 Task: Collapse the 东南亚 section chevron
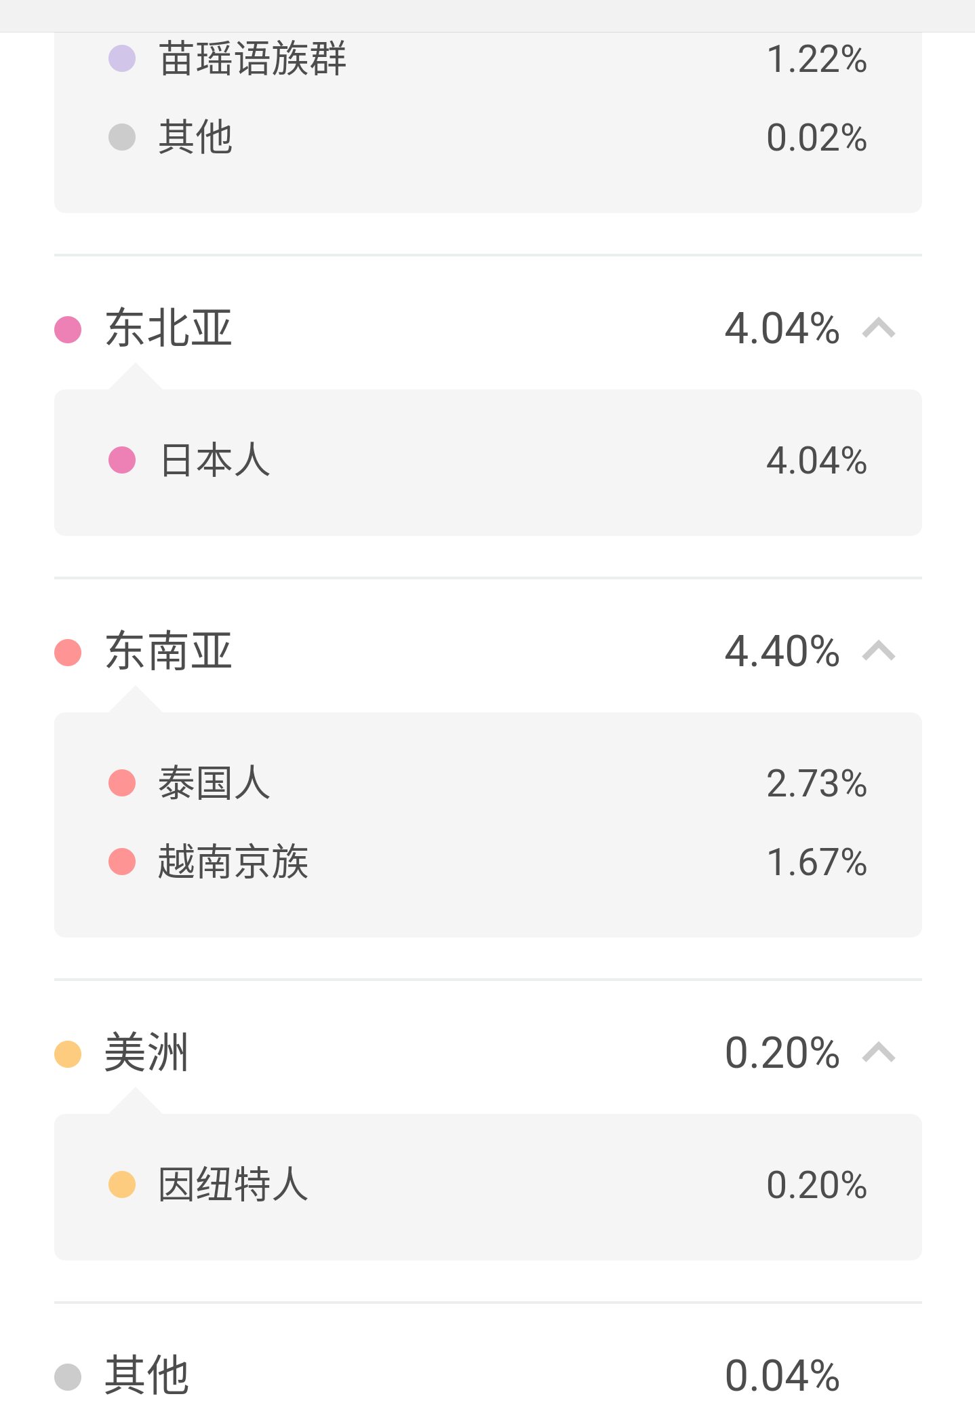click(879, 652)
